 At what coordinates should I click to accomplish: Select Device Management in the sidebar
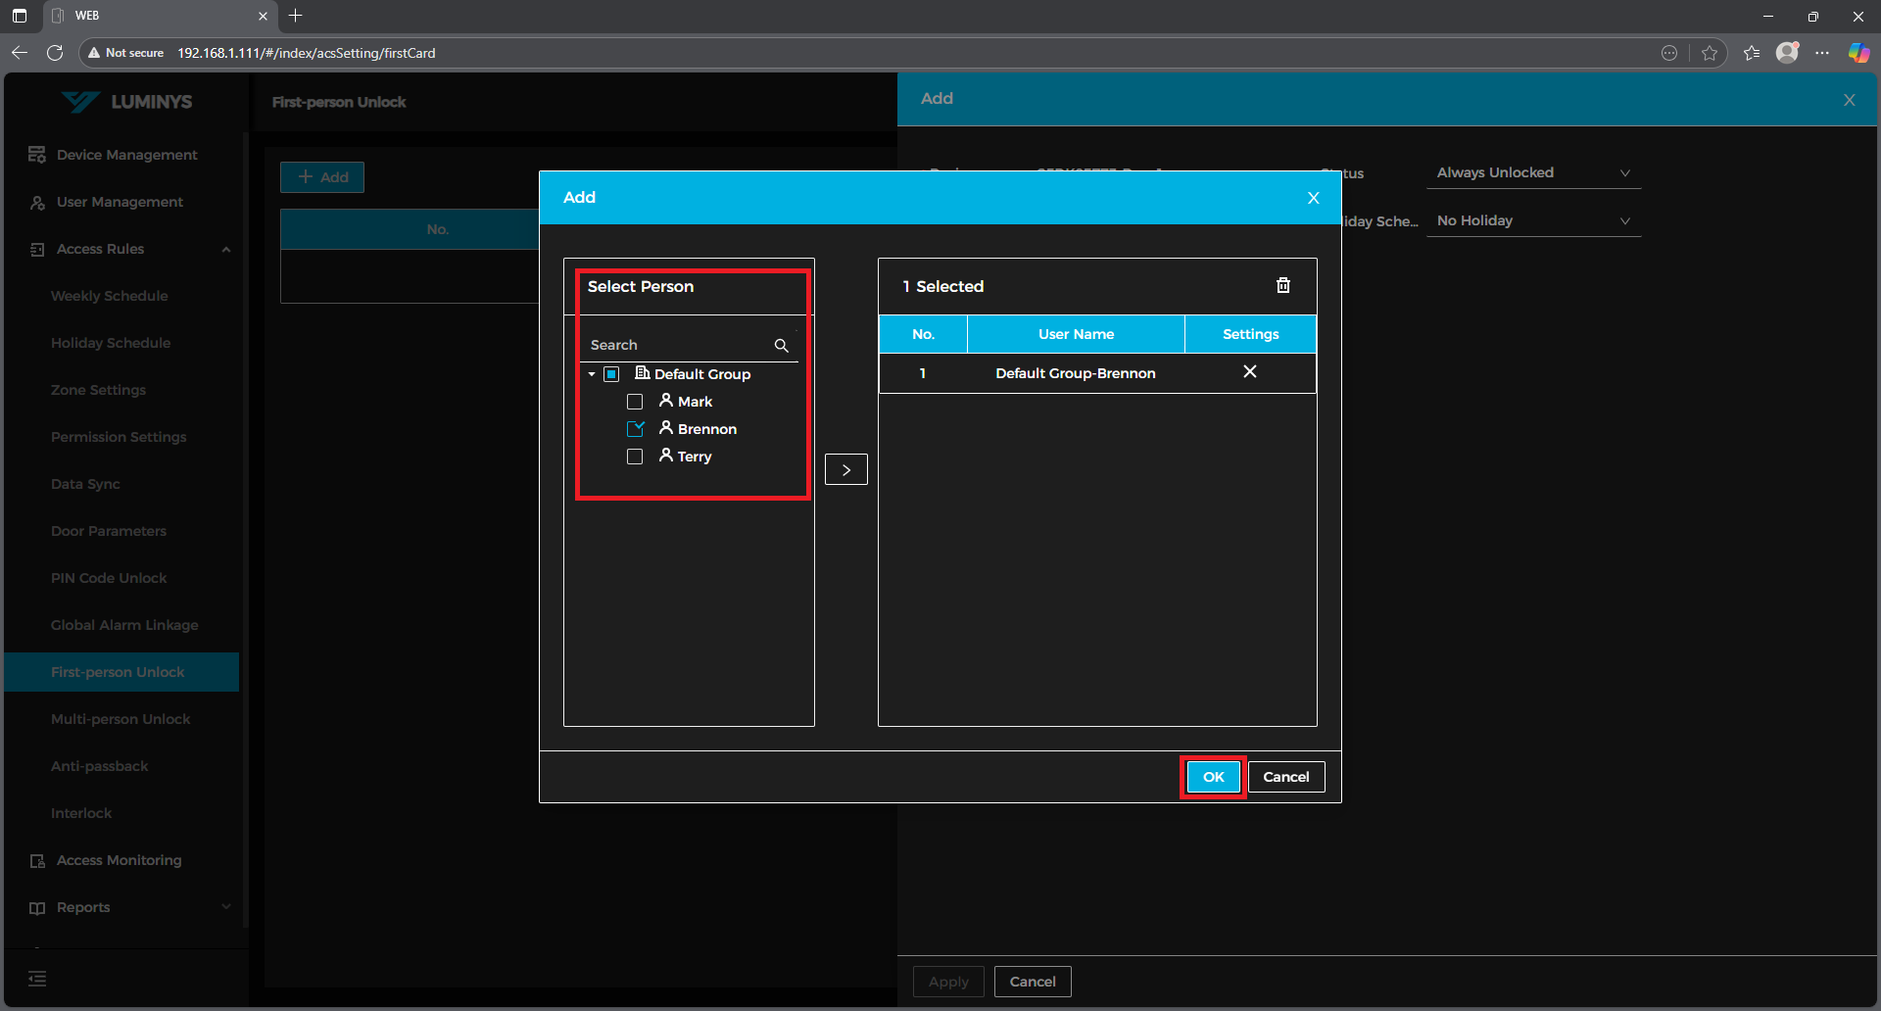tap(126, 155)
